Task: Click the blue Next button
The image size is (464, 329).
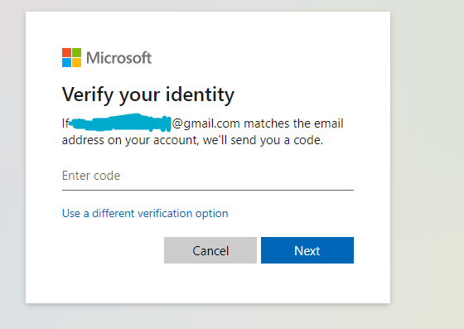Action: (307, 250)
